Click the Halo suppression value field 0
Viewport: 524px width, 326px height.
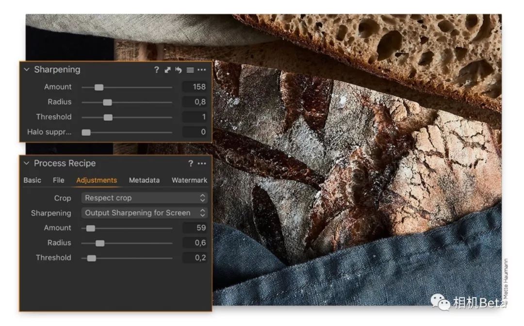(195, 132)
